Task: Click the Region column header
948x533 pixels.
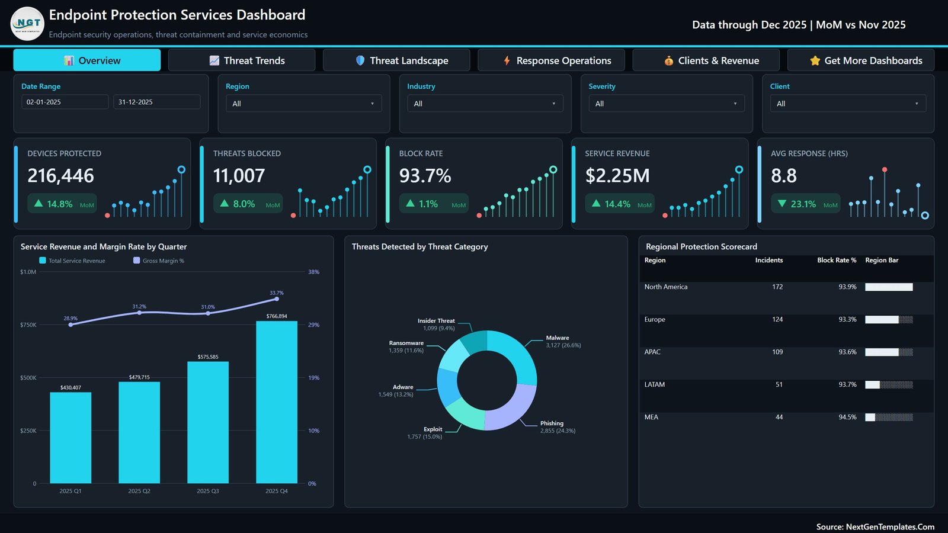Action: pyautogui.click(x=655, y=260)
